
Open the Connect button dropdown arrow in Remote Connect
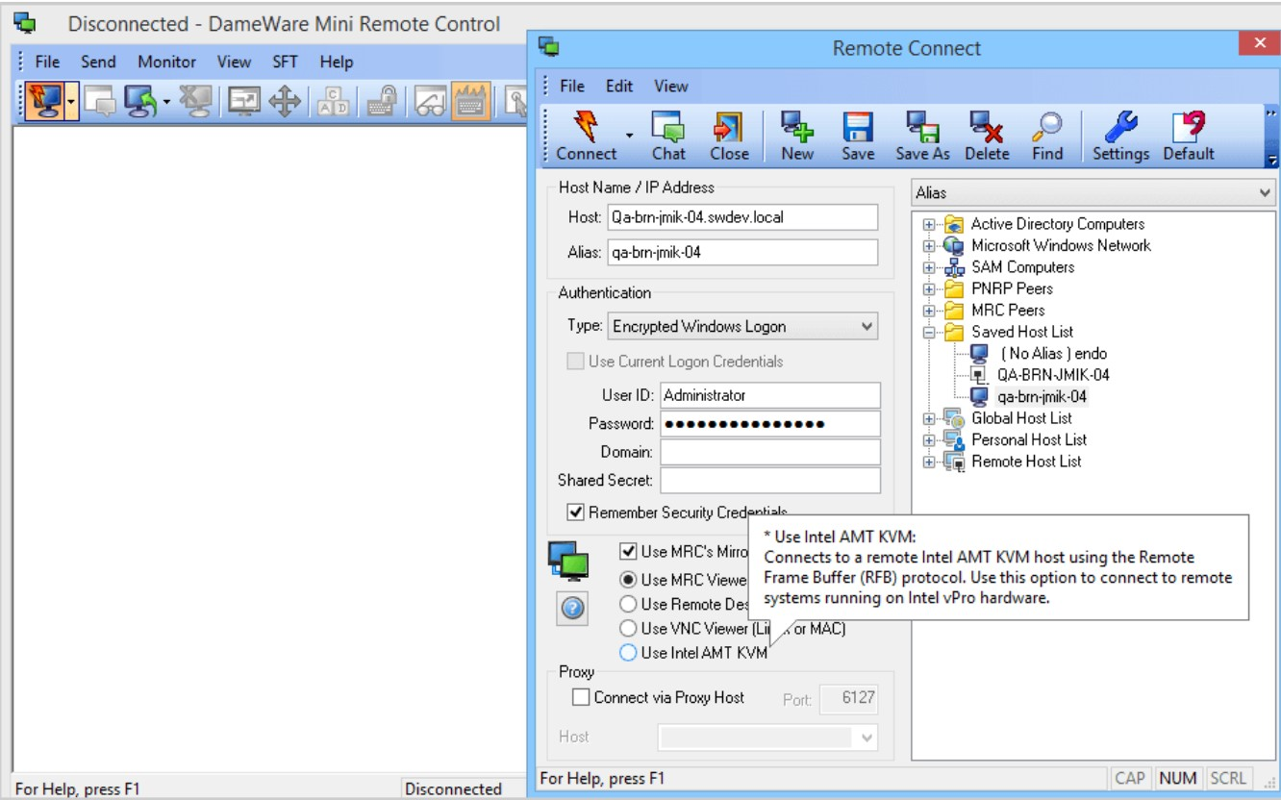tap(630, 136)
